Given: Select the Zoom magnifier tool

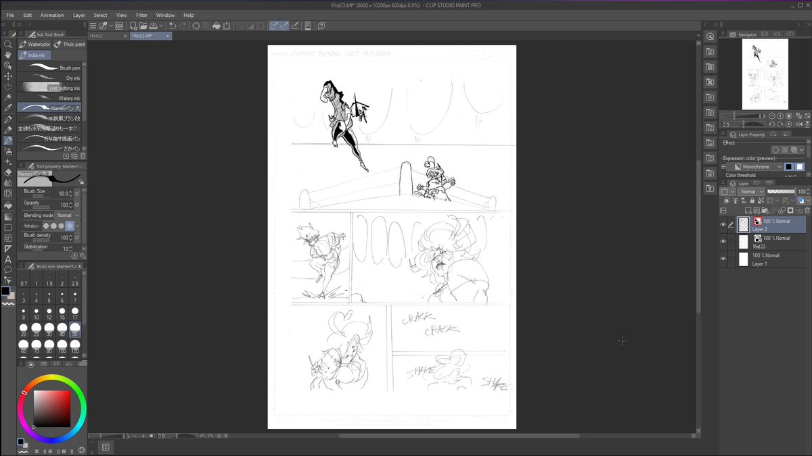Looking at the screenshot, I should [8, 44].
